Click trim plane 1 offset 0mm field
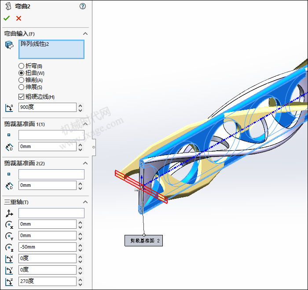308x290 pixels. (x=48, y=147)
